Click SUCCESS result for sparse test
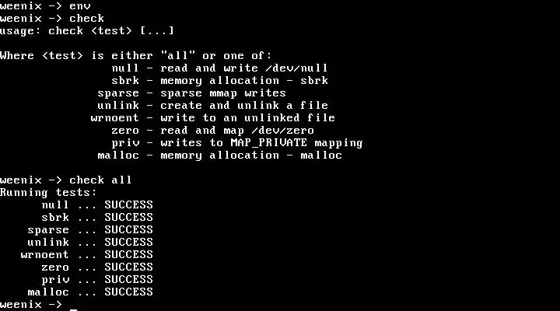 (x=128, y=229)
